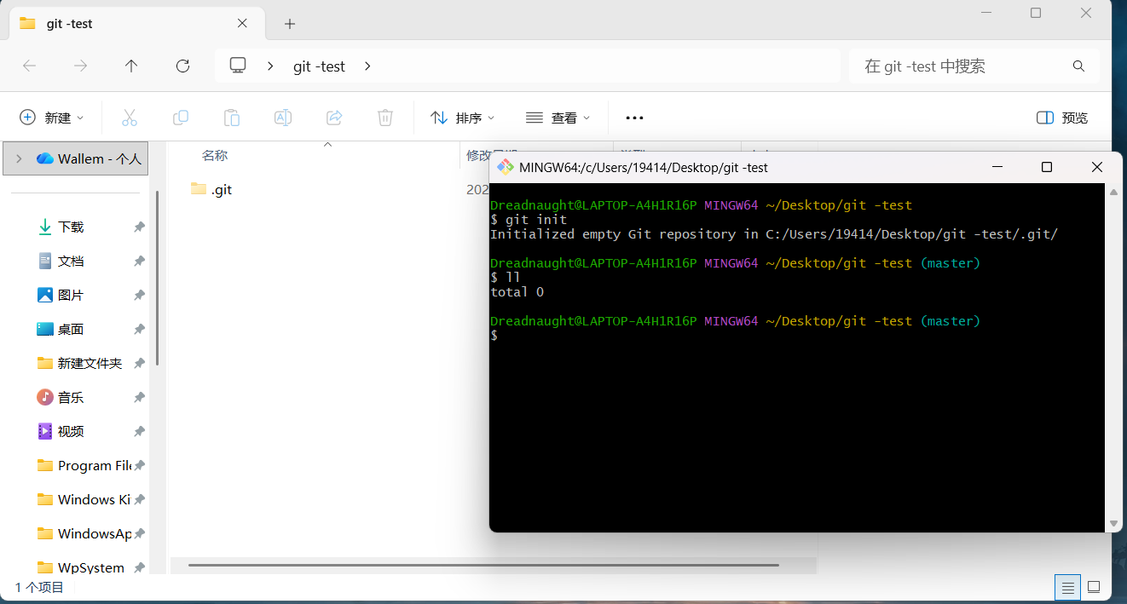Click the Delete trash icon
Screen dimensions: 1127x604
point(385,118)
